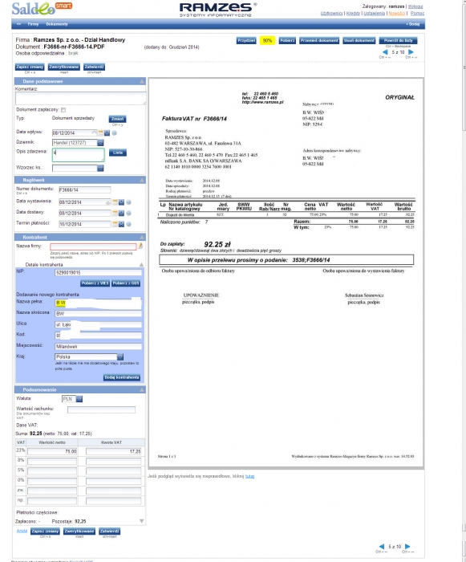The width and height of the screenshot is (466, 562).
Task: Click Pobierz z GUS button
Action: click(x=126, y=283)
